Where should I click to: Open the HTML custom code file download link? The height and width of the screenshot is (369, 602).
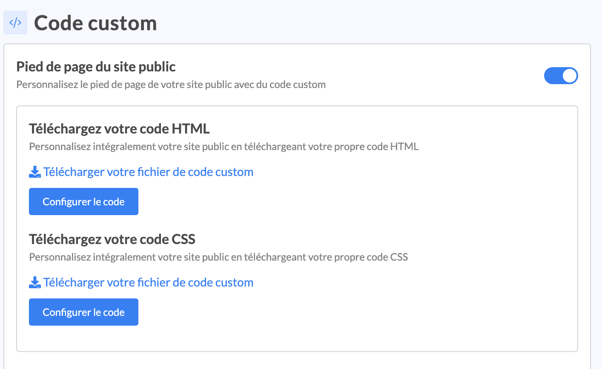coord(148,172)
